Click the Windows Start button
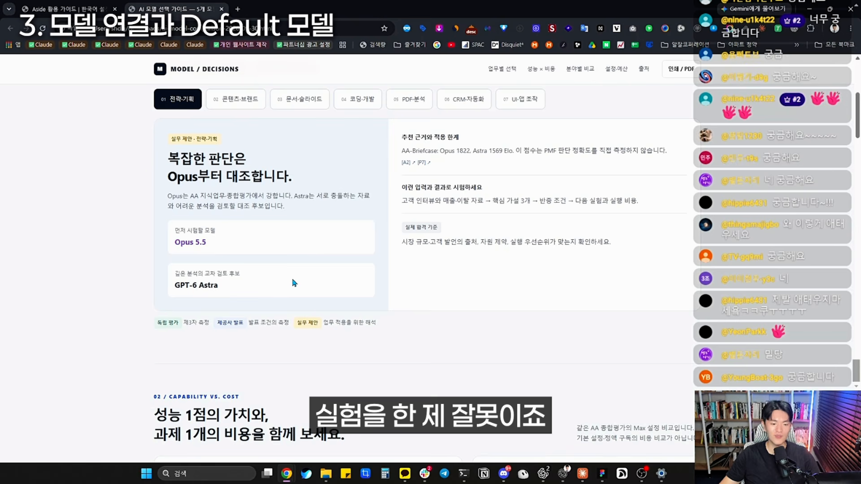The image size is (861, 484). coord(146,473)
